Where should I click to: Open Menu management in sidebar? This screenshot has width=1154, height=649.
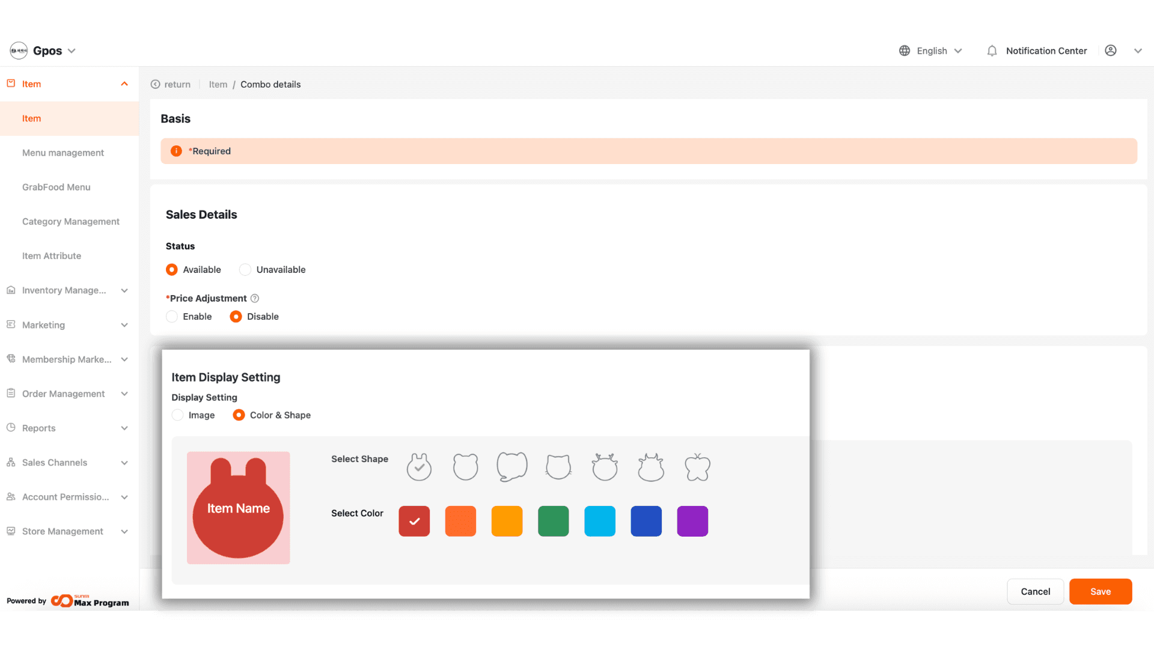tap(63, 153)
